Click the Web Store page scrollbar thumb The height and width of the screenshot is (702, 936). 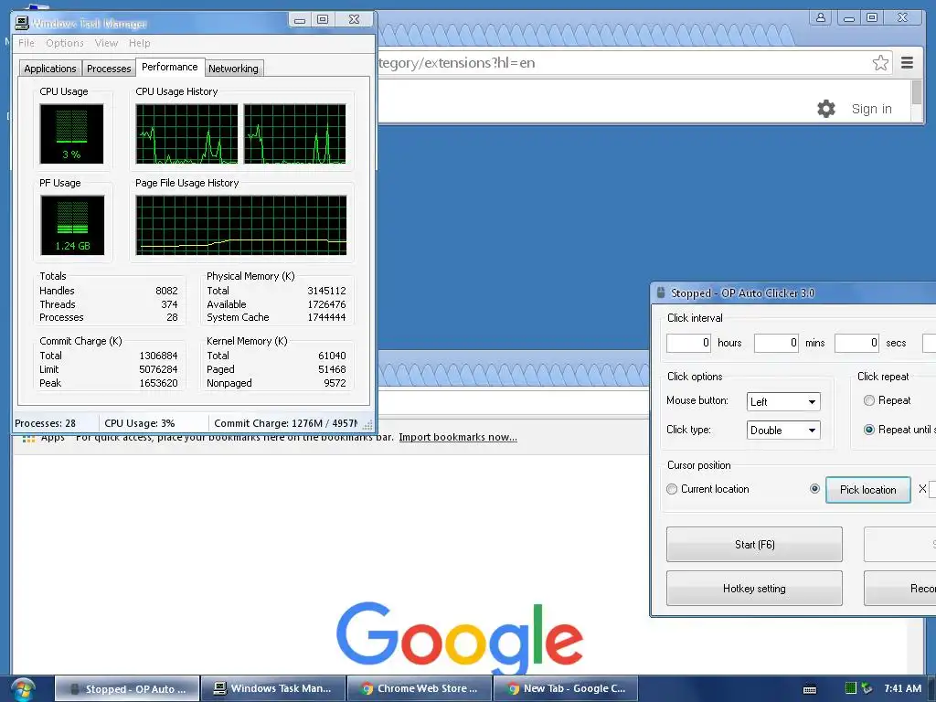[917, 92]
